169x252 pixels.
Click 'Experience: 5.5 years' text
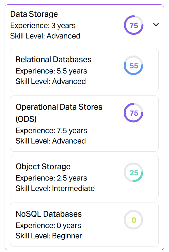pyautogui.click(x=51, y=71)
